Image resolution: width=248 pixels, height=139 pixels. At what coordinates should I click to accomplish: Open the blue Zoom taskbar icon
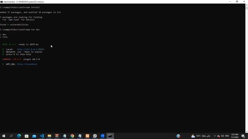pos(102,136)
